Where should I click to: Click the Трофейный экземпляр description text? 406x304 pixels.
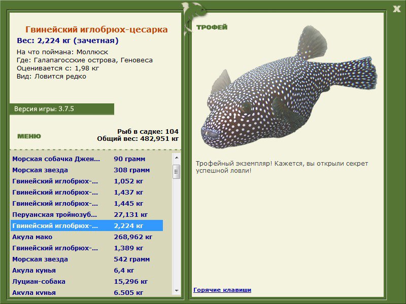[x=282, y=167]
